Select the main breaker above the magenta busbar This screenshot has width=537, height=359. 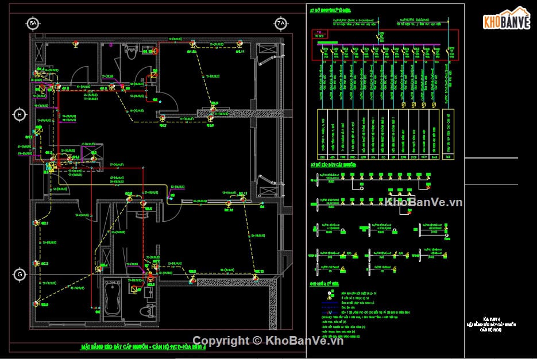click(x=380, y=36)
